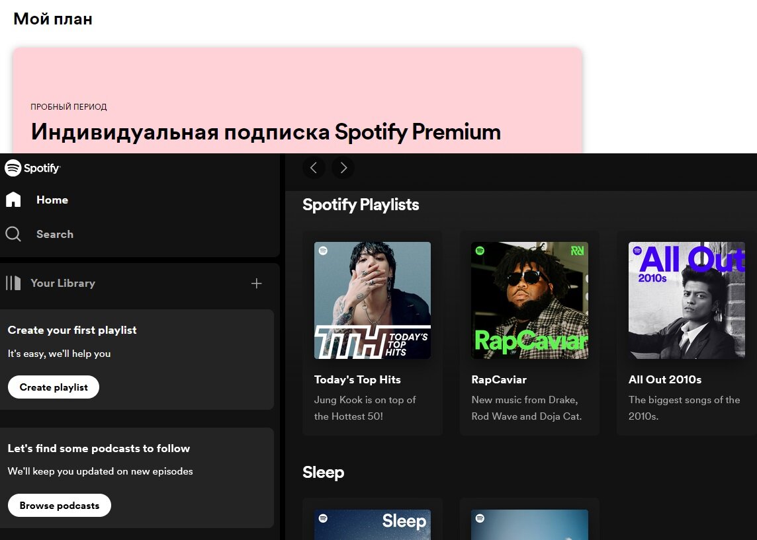The height and width of the screenshot is (540, 757).
Task: Click "Let's find some podcasts to follow" heading
Action: (99, 448)
